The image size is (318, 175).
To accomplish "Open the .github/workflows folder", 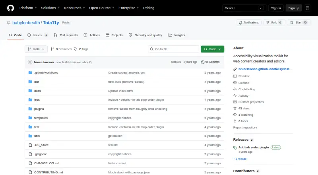I will (x=46, y=72).
